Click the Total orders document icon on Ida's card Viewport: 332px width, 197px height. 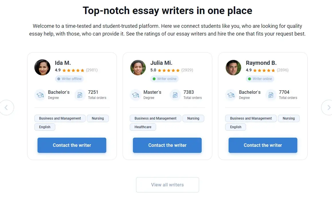(80, 95)
